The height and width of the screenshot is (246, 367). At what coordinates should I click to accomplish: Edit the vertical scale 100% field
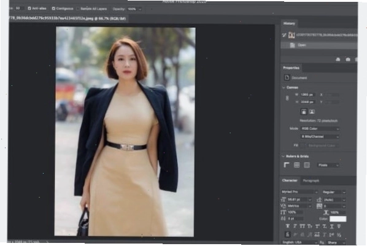coord(295,212)
